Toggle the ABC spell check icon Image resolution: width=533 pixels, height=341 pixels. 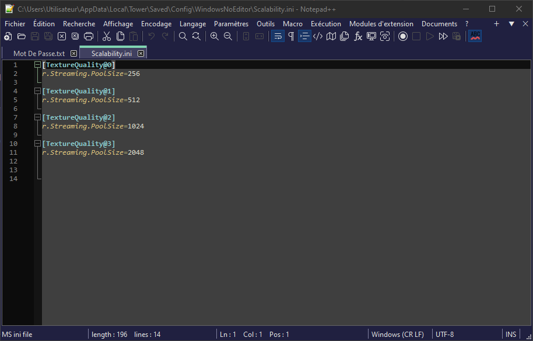(x=475, y=36)
